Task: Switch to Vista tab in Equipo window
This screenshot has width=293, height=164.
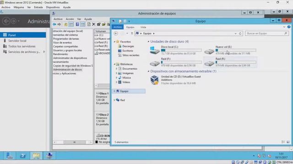Action: 143,27
